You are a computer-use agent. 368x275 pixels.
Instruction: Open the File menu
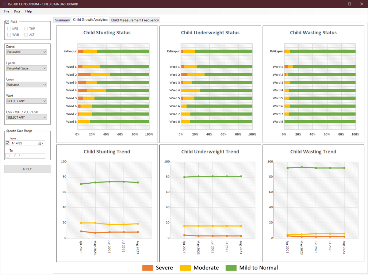point(6,11)
